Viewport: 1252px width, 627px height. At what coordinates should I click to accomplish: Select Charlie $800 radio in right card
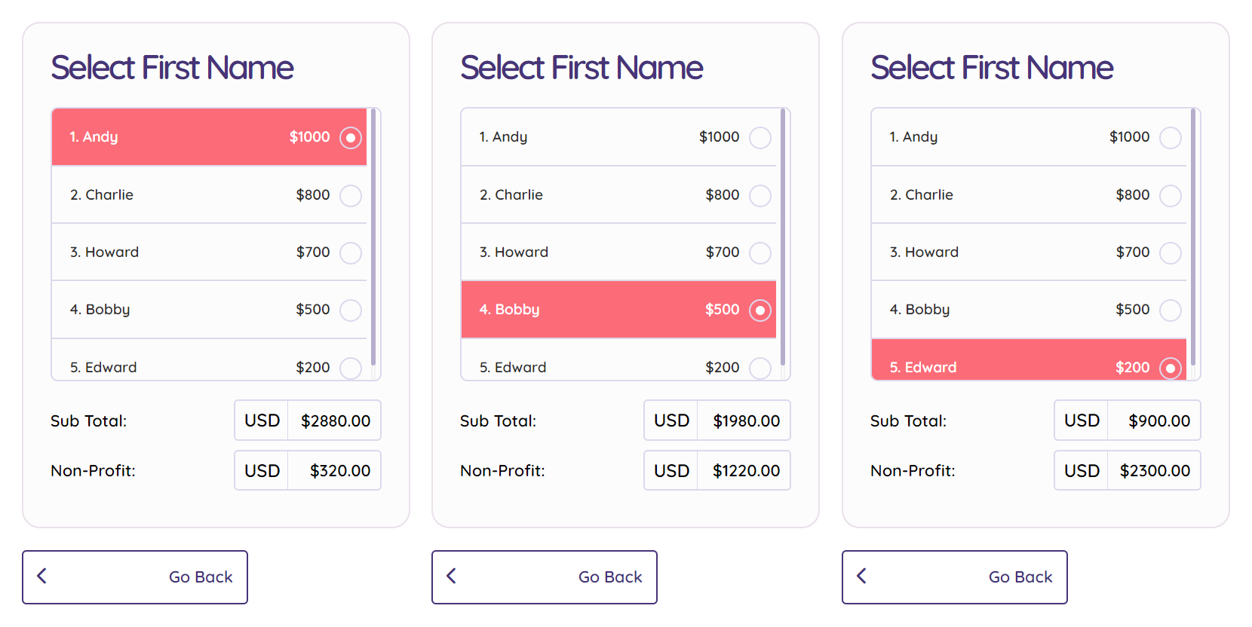click(1171, 196)
